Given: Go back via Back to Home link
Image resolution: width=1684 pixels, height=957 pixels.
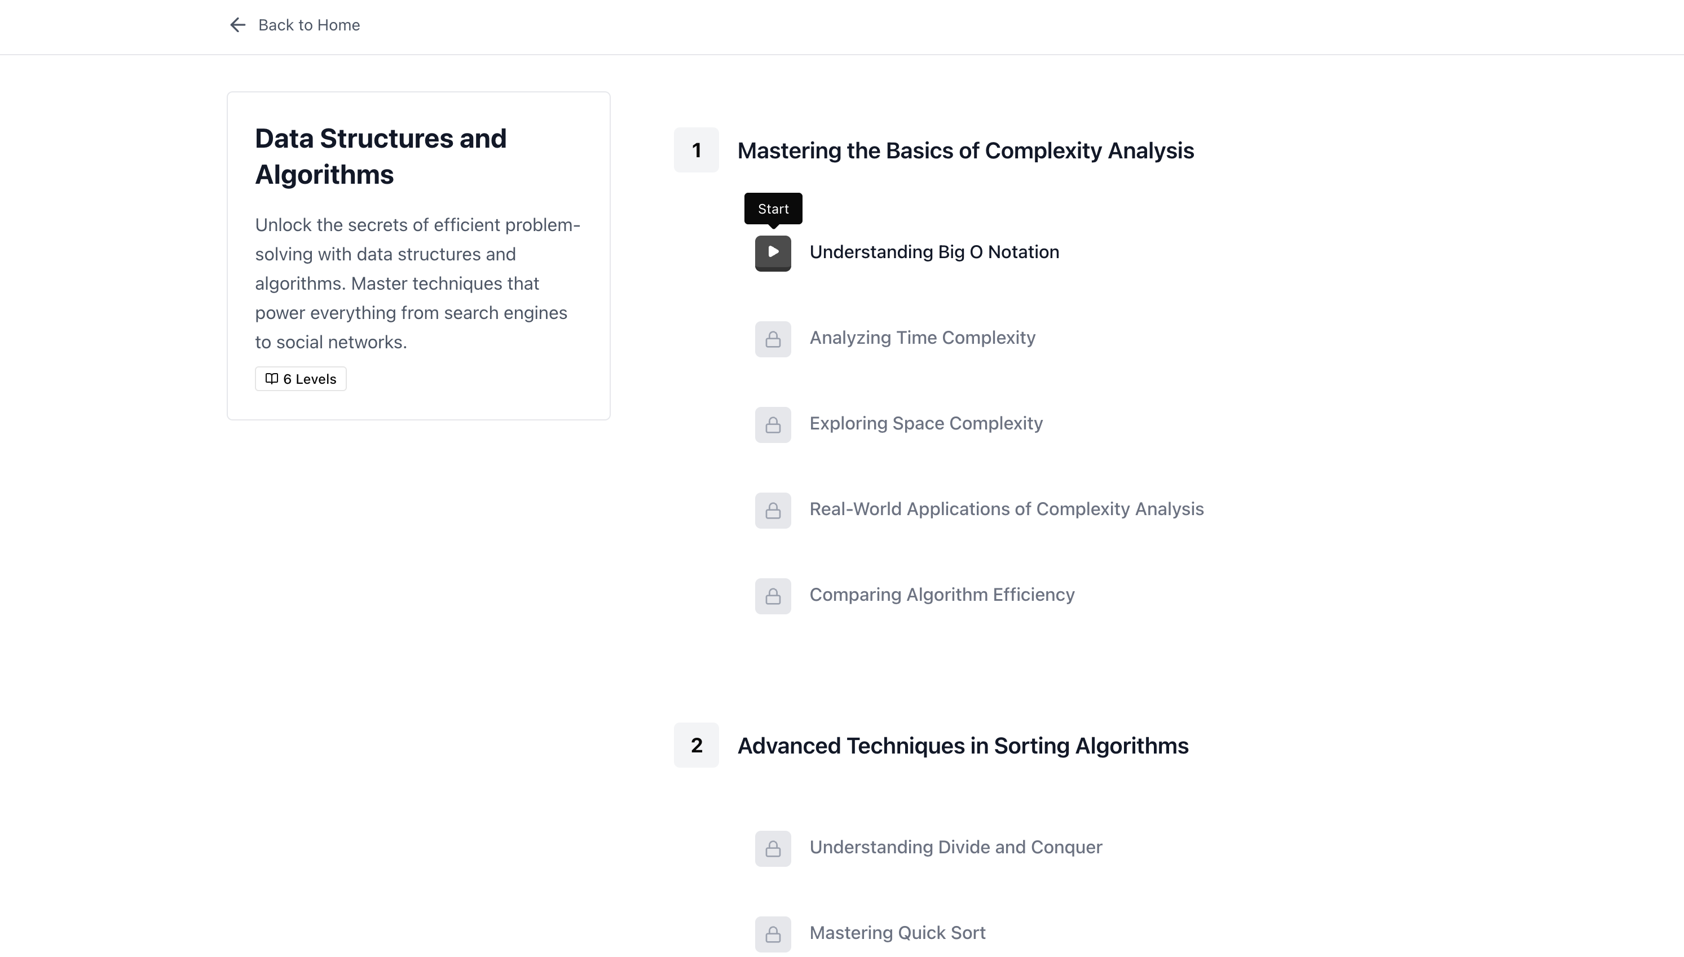Looking at the screenshot, I should (x=308, y=25).
